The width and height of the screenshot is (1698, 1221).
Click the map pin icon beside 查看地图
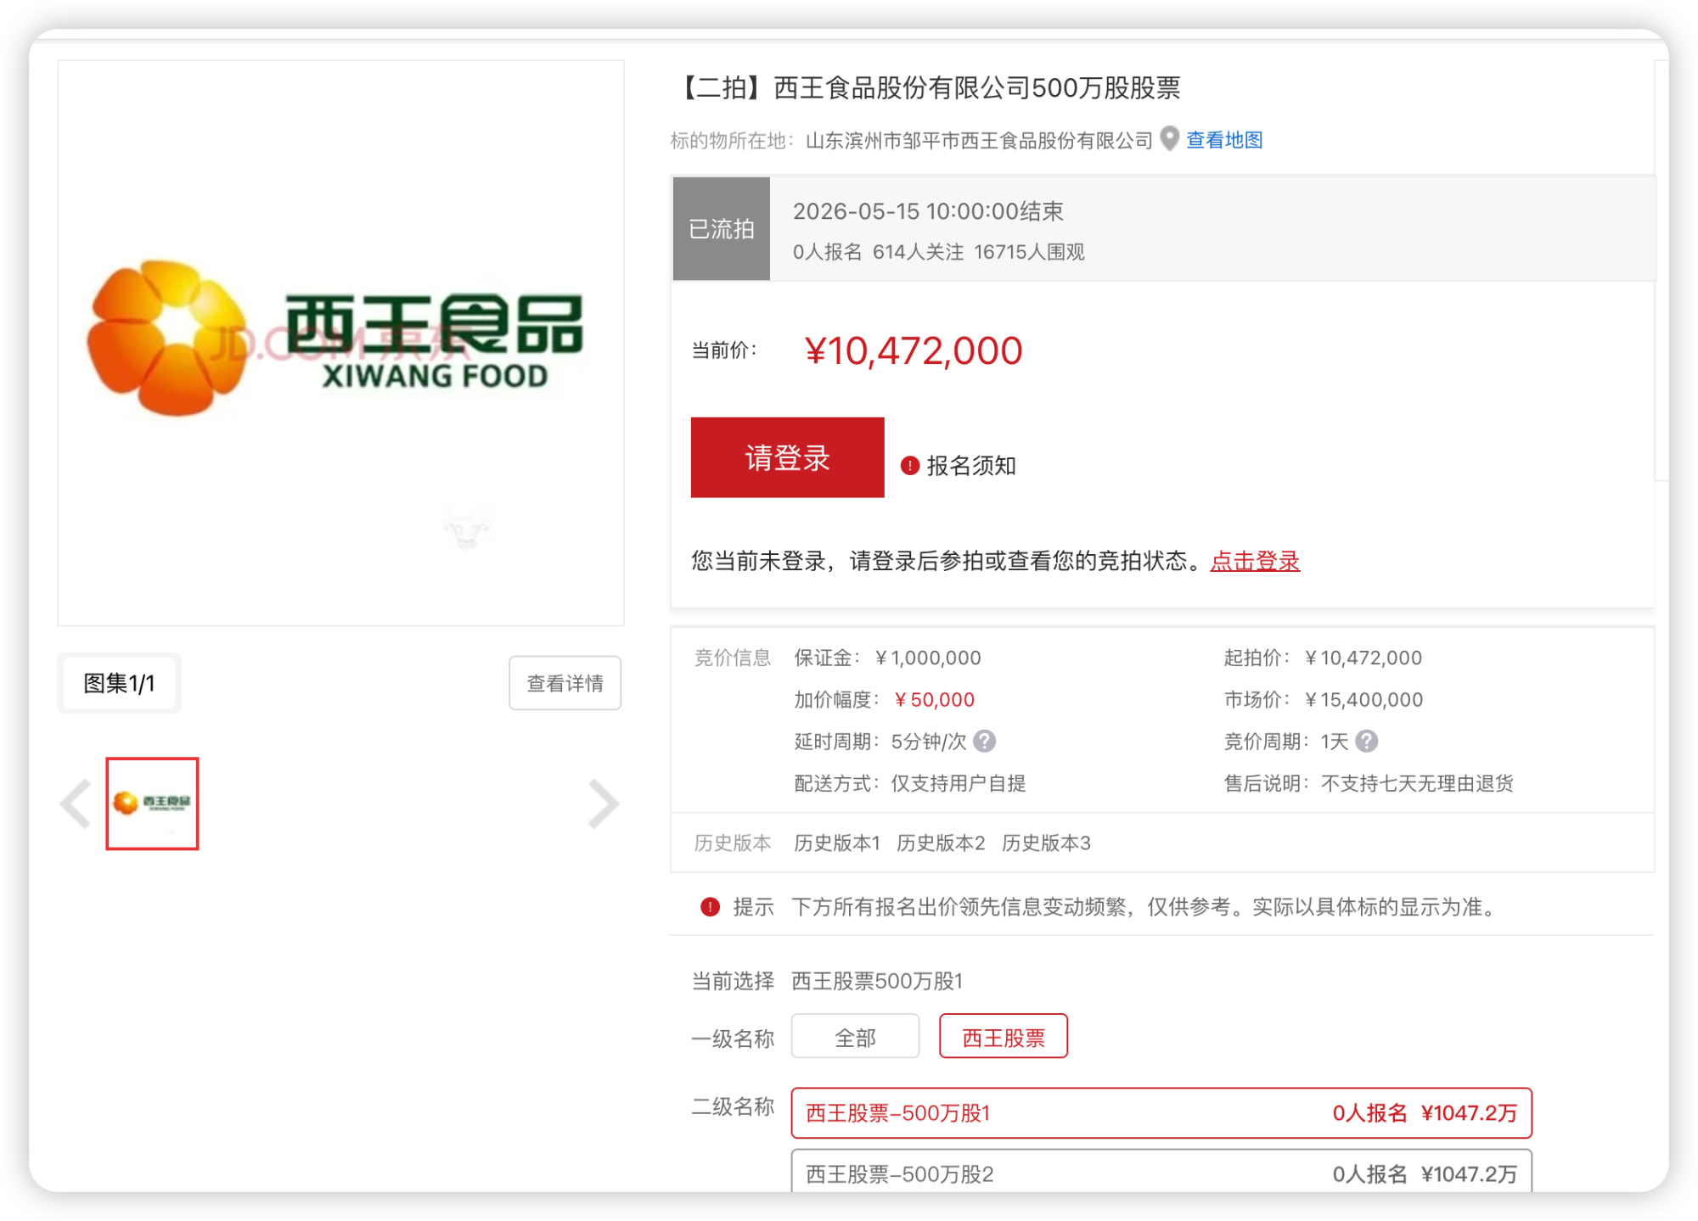(1169, 138)
